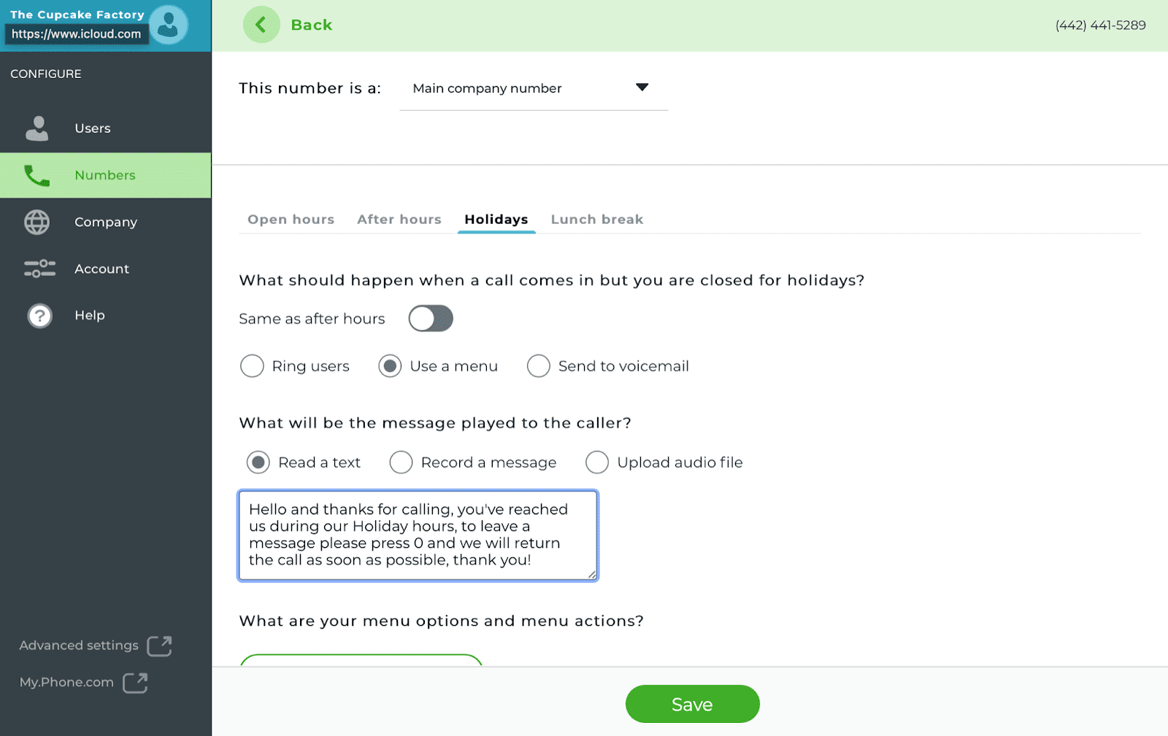Click the Numbers phone icon
Viewport: 1168px width, 736px height.
pos(37,175)
